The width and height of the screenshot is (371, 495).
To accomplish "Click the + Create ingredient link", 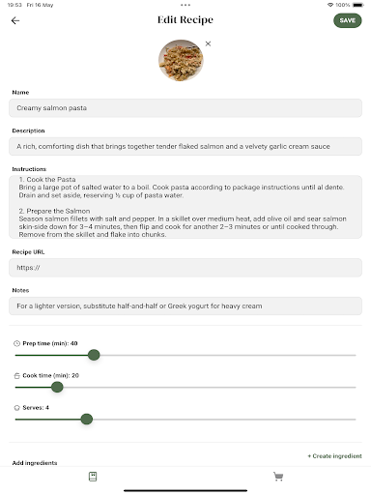I will coord(334,456).
